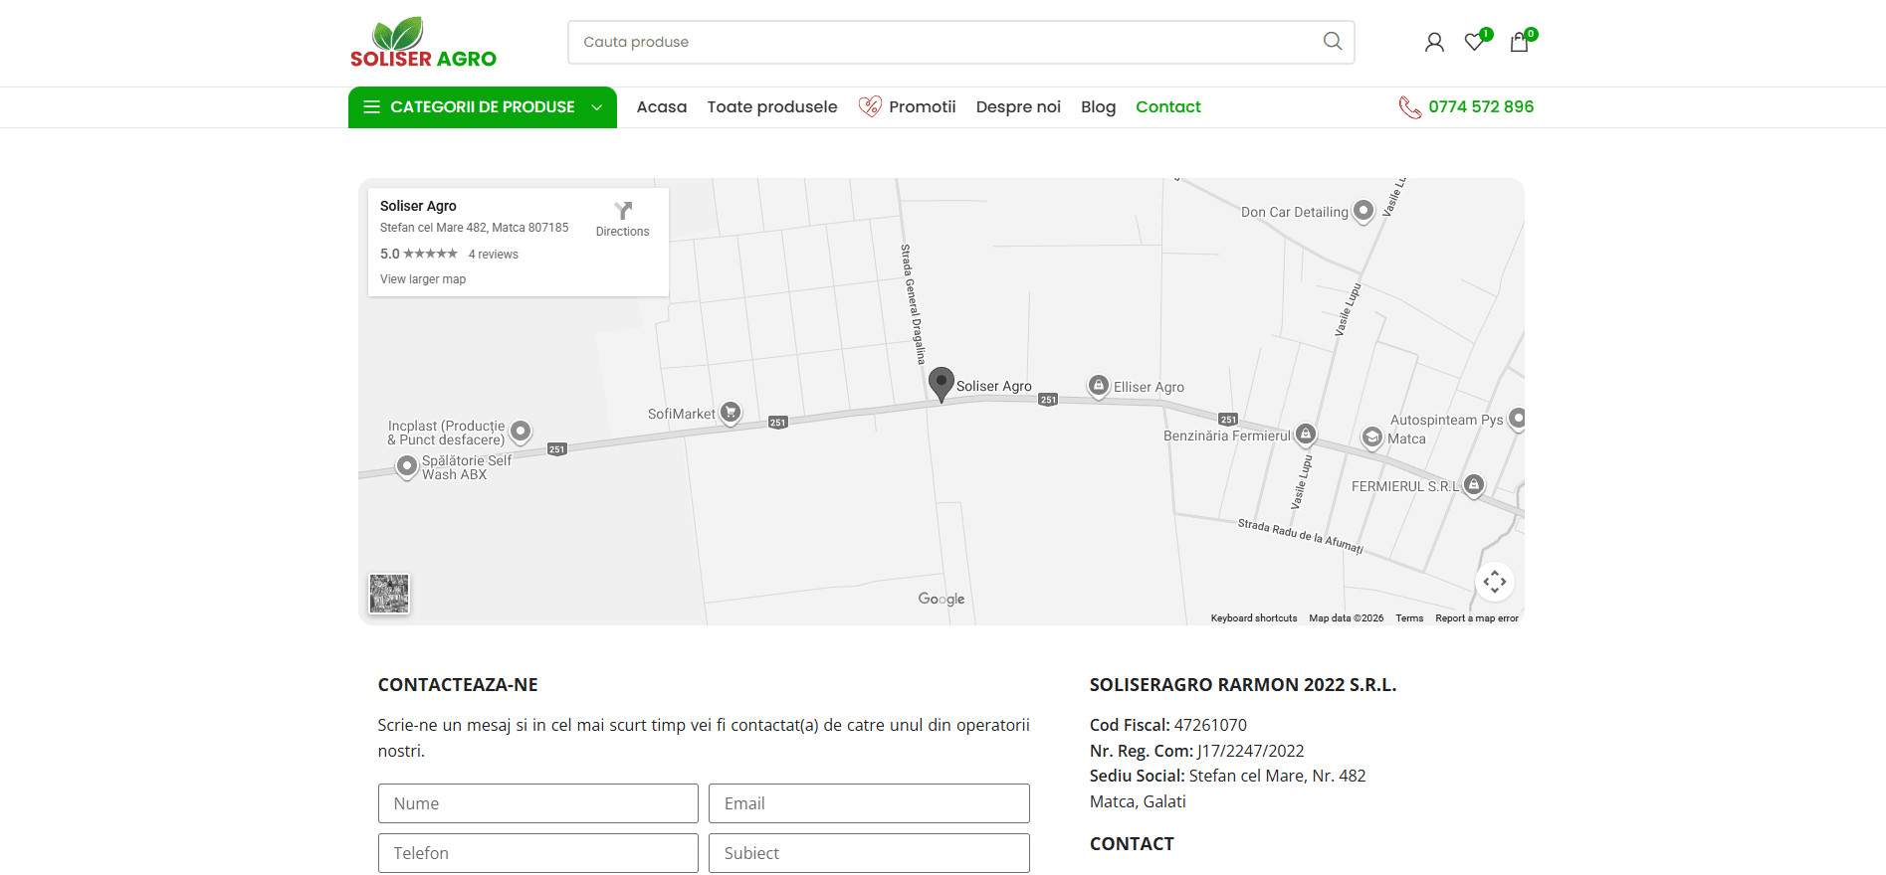Switch to satellite view thumbnail
This screenshot has width=1886, height=875.
pyautogui.click(x=389, y=594)
